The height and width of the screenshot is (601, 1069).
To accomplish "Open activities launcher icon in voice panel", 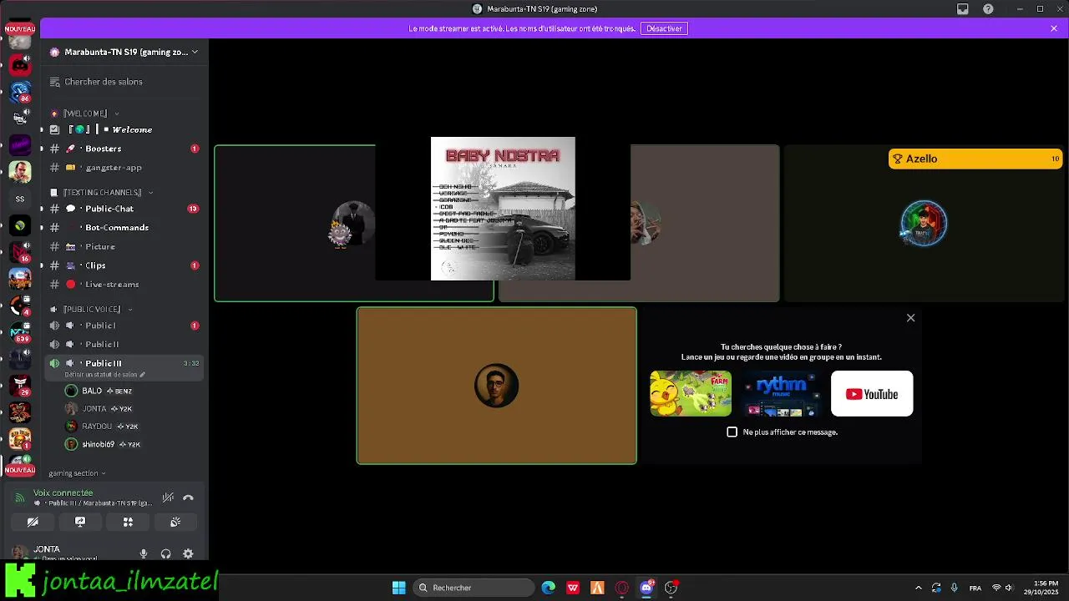I will (x=128, y=522).
